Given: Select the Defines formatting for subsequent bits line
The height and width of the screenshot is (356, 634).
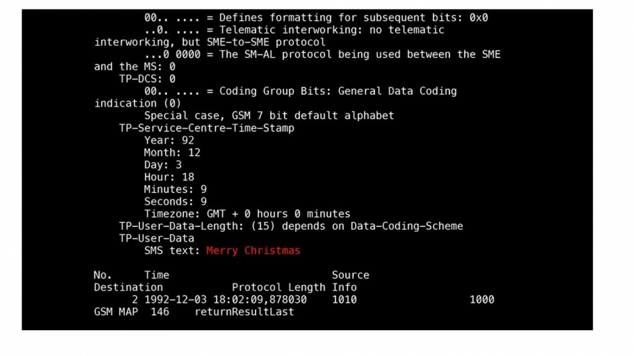Looking at the screenshot, I should click(x=316, y=18).
